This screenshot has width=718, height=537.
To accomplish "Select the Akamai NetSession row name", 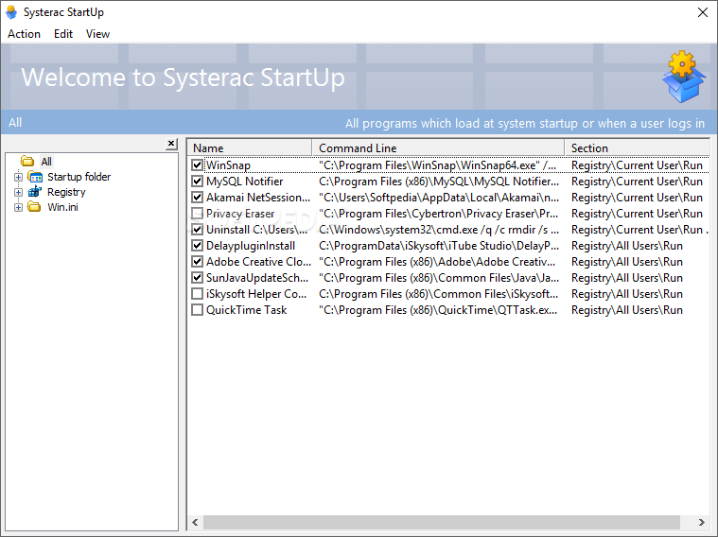I will point(258,198).
